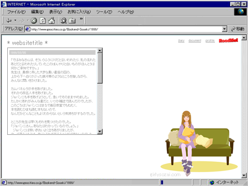
Task: Click the Internet Explorer throbber globe logo
Action: (x=240, y=12)
